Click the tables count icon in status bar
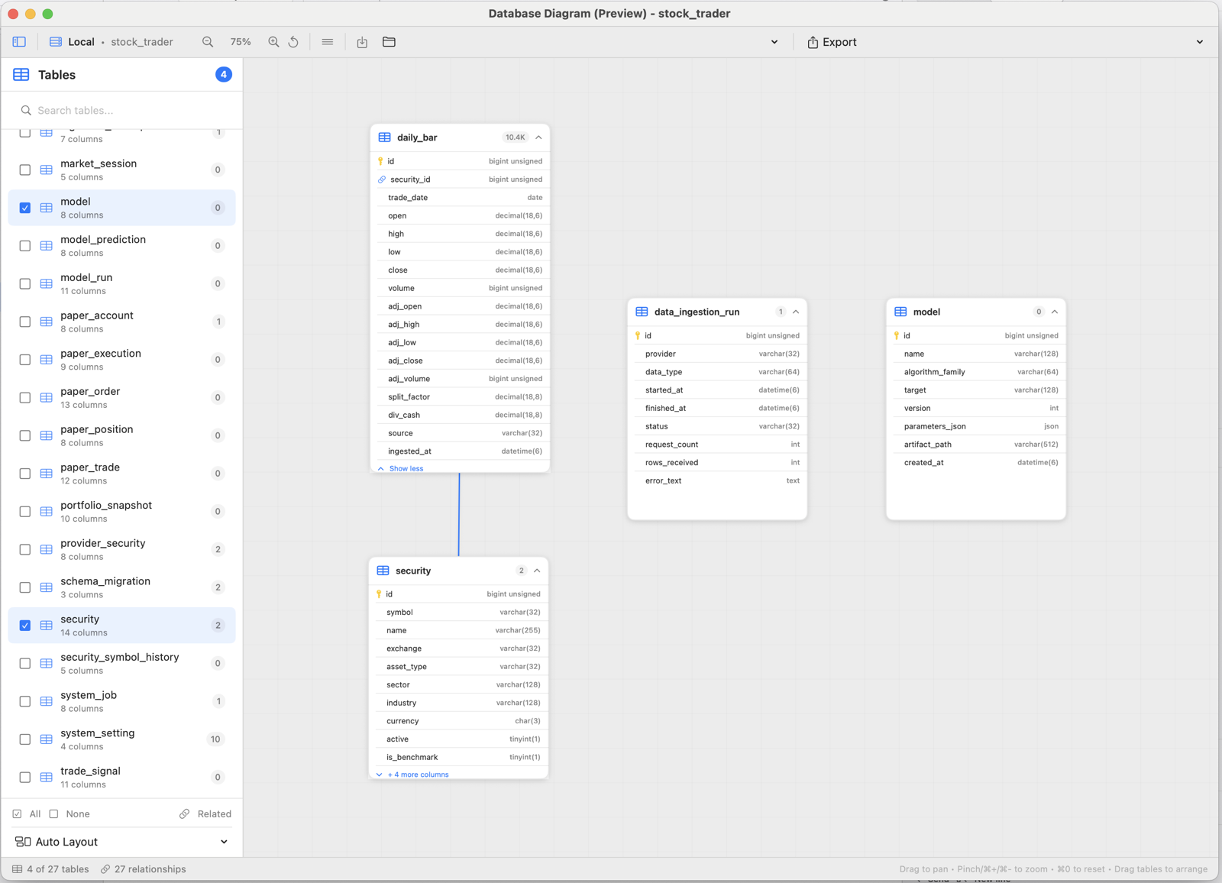 [17, 869]
